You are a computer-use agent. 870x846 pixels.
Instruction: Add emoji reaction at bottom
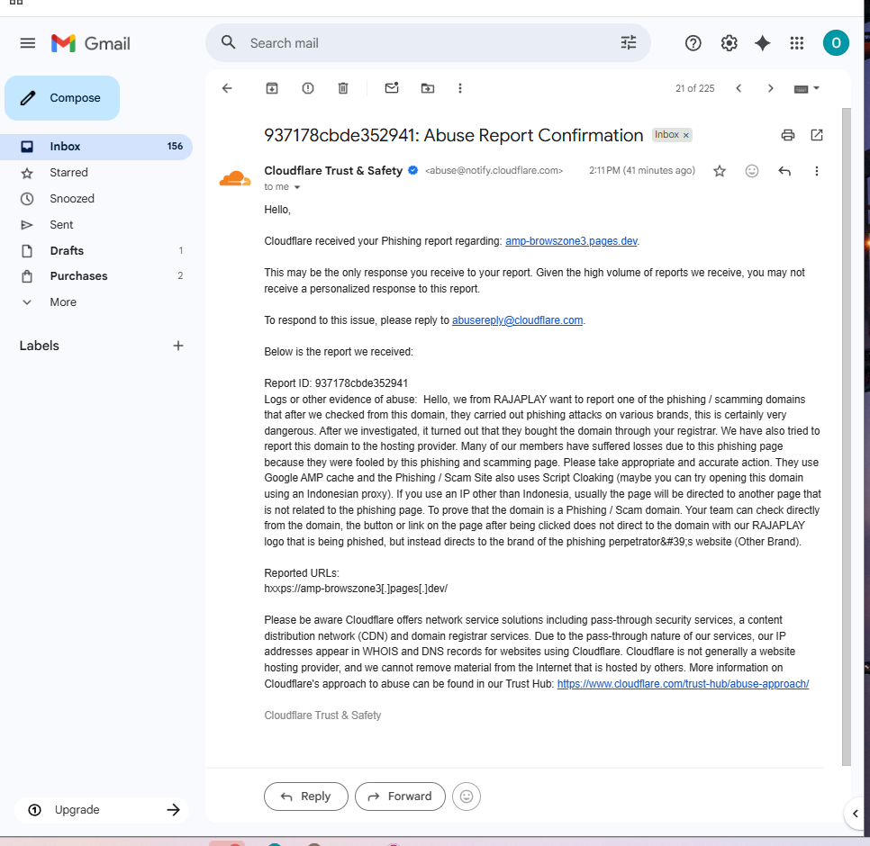[x=467, y=796]
